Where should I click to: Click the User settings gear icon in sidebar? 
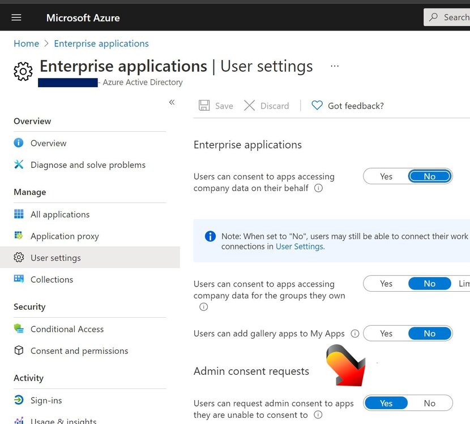19,257
